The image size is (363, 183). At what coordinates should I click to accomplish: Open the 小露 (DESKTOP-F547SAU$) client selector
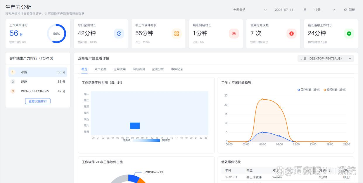[x=326, y=59]
